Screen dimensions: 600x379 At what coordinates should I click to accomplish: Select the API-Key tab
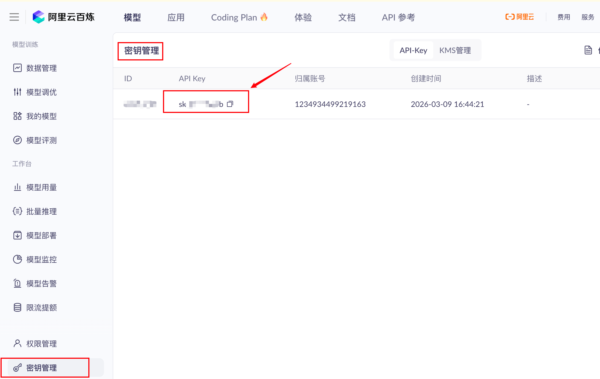coord(413,50)
